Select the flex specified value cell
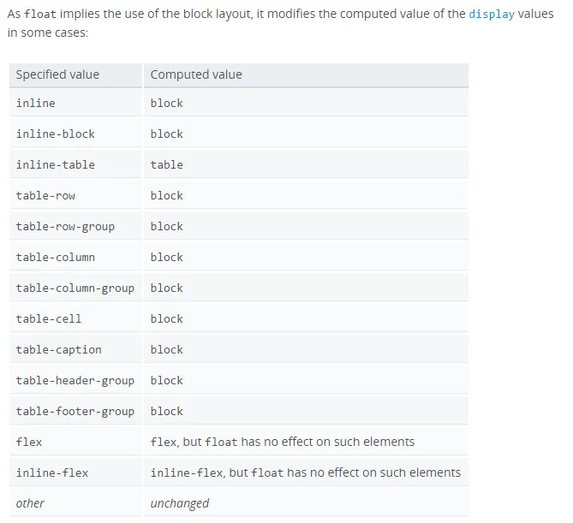 point(75,442)
